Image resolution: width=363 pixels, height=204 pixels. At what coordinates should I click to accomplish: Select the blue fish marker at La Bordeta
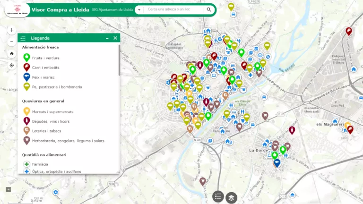coord(277,163)
